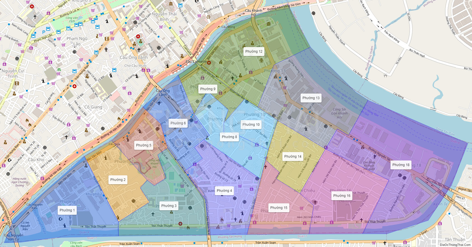Click the green picnic table icon near Nguyễn Cư Trinh
The height and width of the screenshot is (247, 472).
[59, 70]
